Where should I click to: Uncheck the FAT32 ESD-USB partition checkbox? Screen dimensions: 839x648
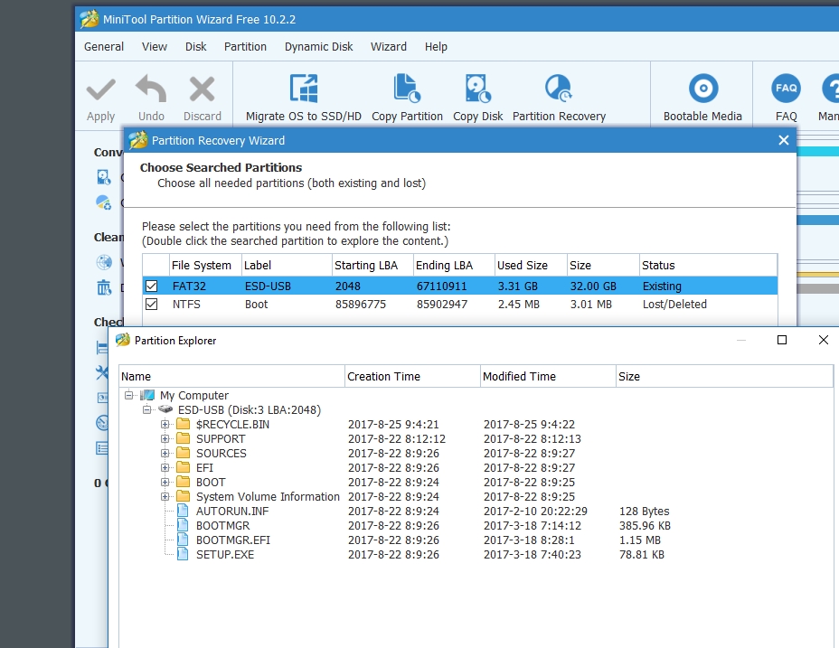pos(151,286)
